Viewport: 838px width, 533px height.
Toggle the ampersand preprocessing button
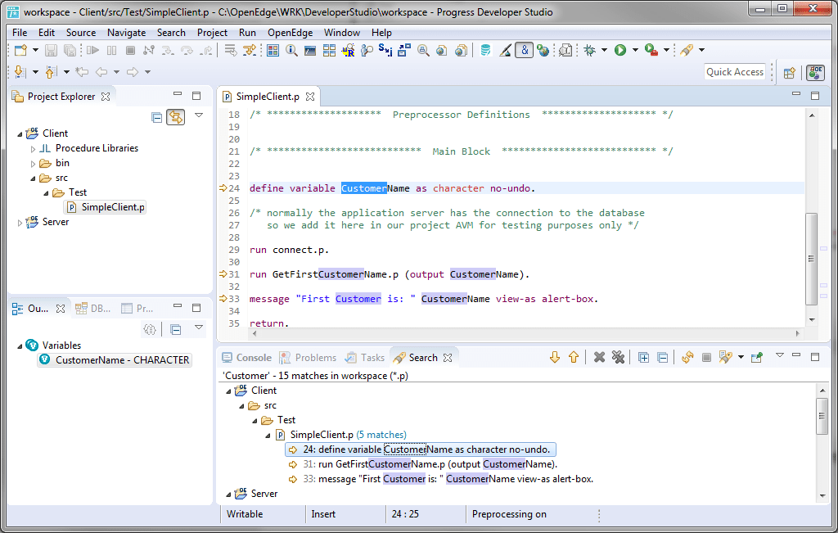click(x=525, y=50)
